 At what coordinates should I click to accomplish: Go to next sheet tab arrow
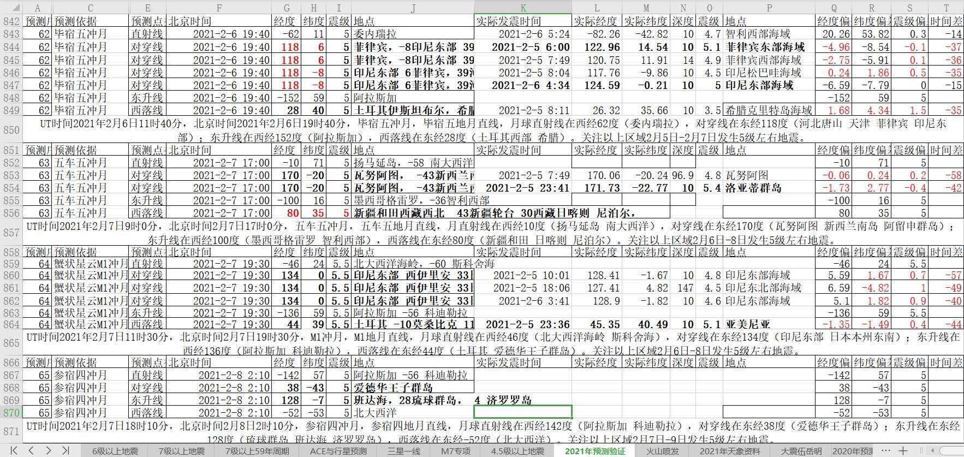pyautogui.click(x=49, y=450)
